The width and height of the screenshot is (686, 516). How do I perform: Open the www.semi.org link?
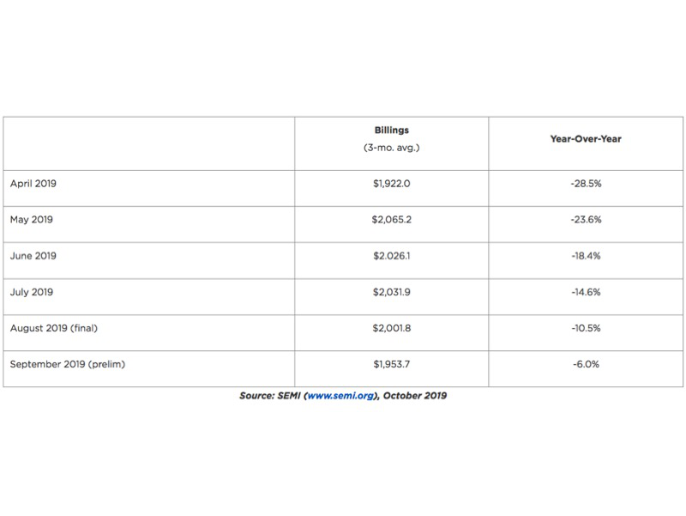pos(341,397)
